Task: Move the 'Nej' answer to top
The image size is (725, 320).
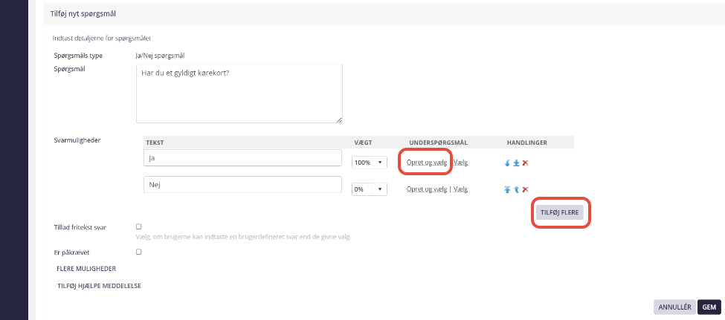Action: (508, 189)
